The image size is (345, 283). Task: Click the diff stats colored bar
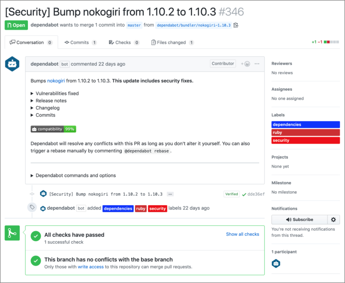331,42
